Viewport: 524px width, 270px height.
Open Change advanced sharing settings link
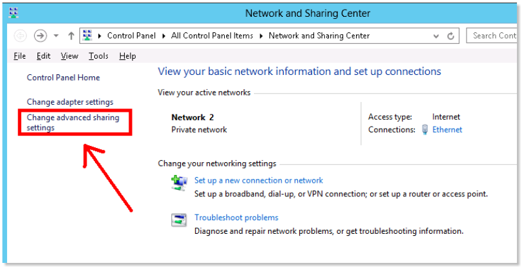tap(73, 123)
